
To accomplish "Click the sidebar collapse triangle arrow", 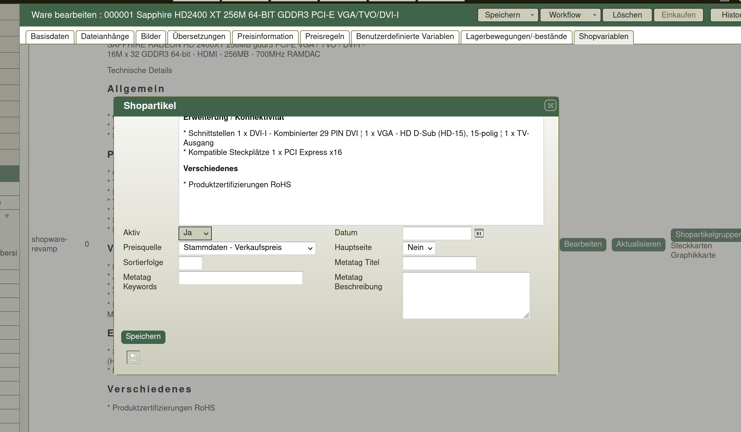I will click(x=7, y=216).
